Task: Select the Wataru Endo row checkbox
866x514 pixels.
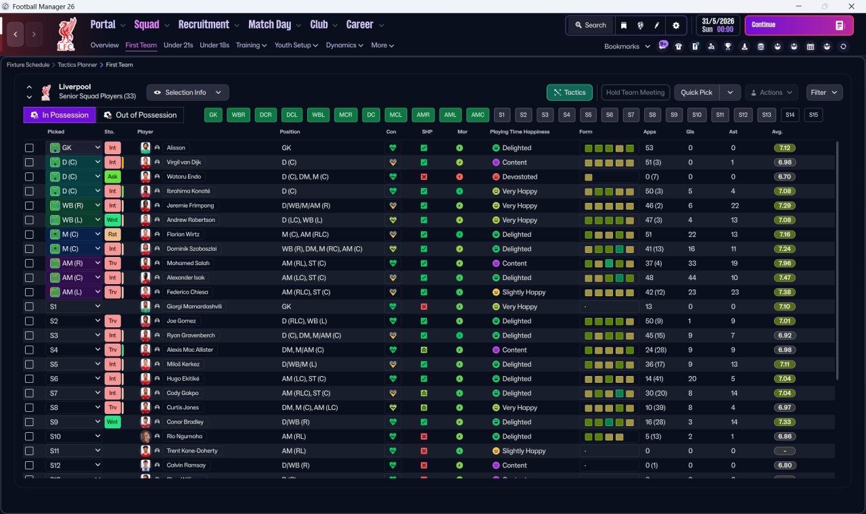Action: coord(29,177)
